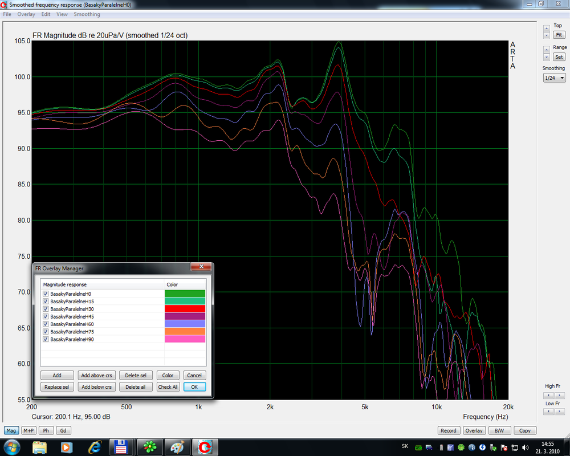The image size is (570, 456).
Task: Uncheck BasakyParalelneH75 overlay checkbox
Action: point(46,332)
